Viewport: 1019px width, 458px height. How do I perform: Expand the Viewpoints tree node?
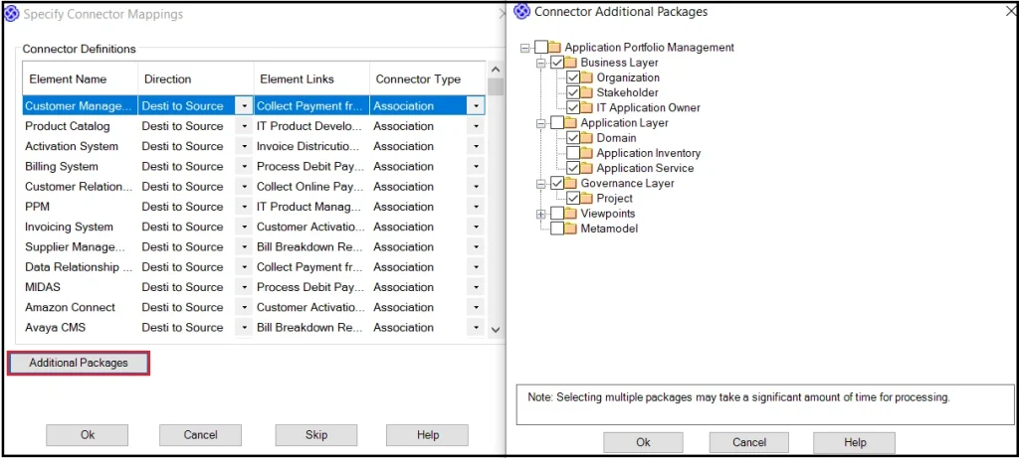tap(540, 214)
